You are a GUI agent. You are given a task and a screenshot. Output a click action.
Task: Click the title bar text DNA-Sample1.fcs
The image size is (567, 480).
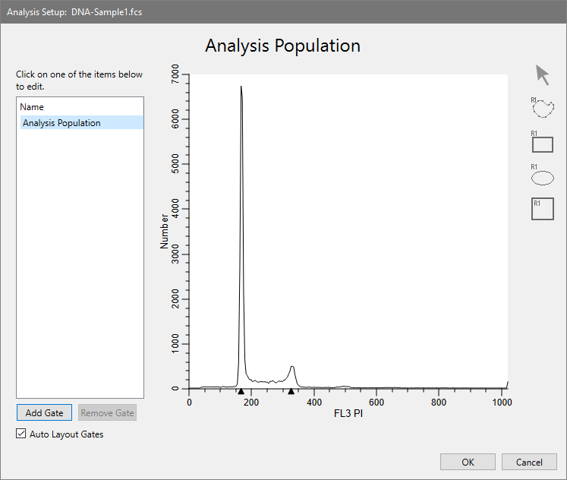(x=107, y=12)
